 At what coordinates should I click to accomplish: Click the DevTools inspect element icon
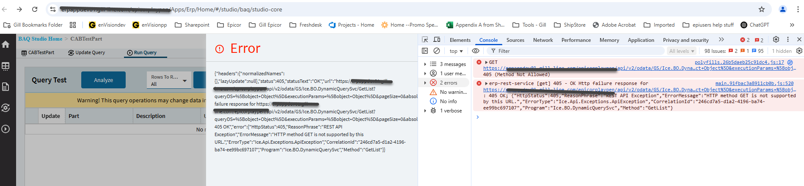425,40
